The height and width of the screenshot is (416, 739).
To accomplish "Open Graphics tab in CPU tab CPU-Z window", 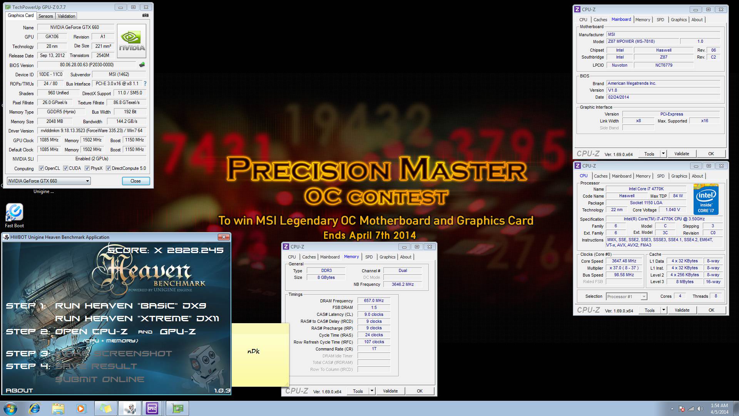I will point(679,176).
